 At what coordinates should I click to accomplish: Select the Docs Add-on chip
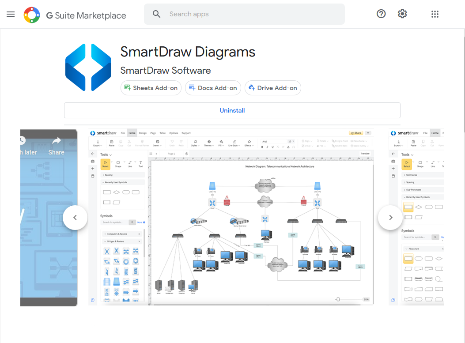click(x=213, y=88)
